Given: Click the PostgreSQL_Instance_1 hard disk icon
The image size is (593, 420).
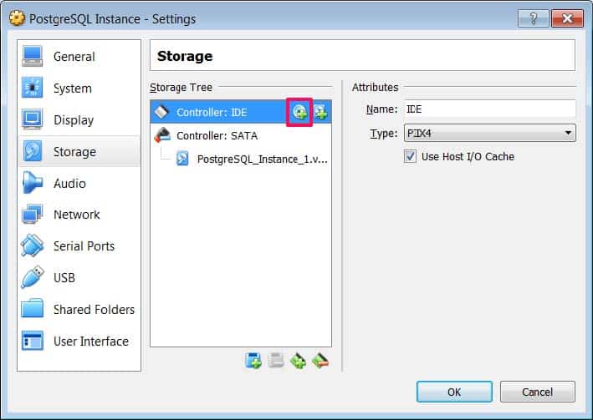Looking at the screenshot, I should (x=182, y=159).
